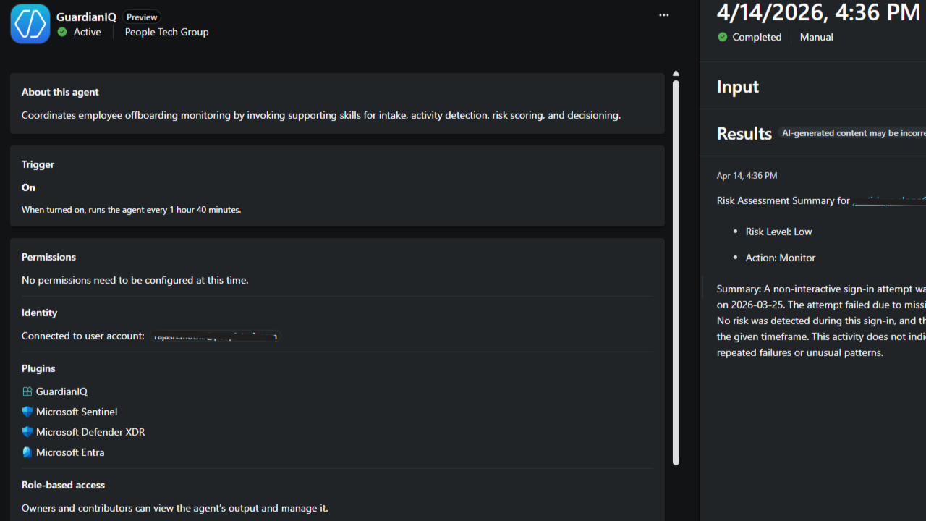Click the scrollbar up arrow in agent panel
This screenshot has height=521, width=926.
(676, 74)
